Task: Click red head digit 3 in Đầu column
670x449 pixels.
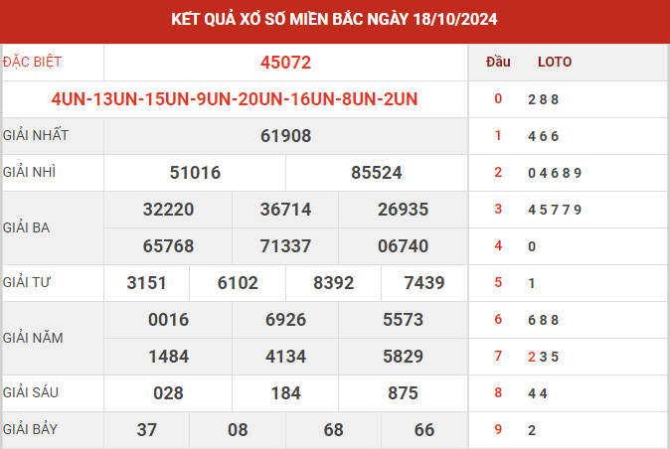Action: pyautogui.click(x=498, y=209)
